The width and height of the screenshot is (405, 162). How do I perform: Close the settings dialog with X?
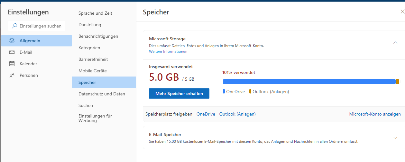(402, 12)
